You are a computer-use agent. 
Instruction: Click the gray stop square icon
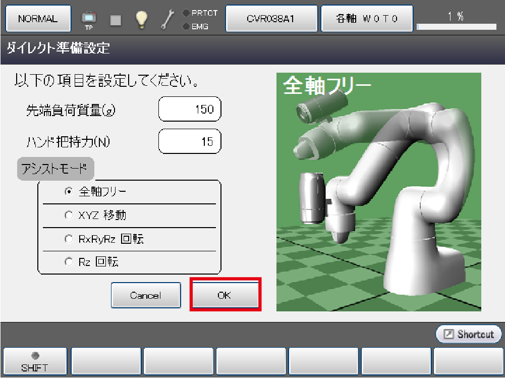(x=116, y=19)
